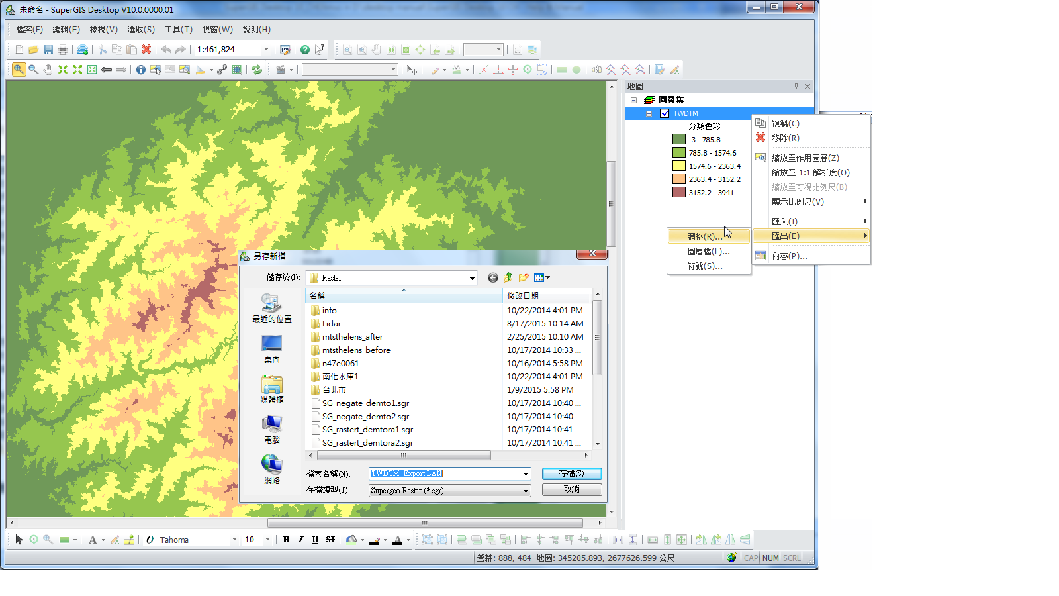Click the Fixed zoom in arrows icon

(63, 70)
